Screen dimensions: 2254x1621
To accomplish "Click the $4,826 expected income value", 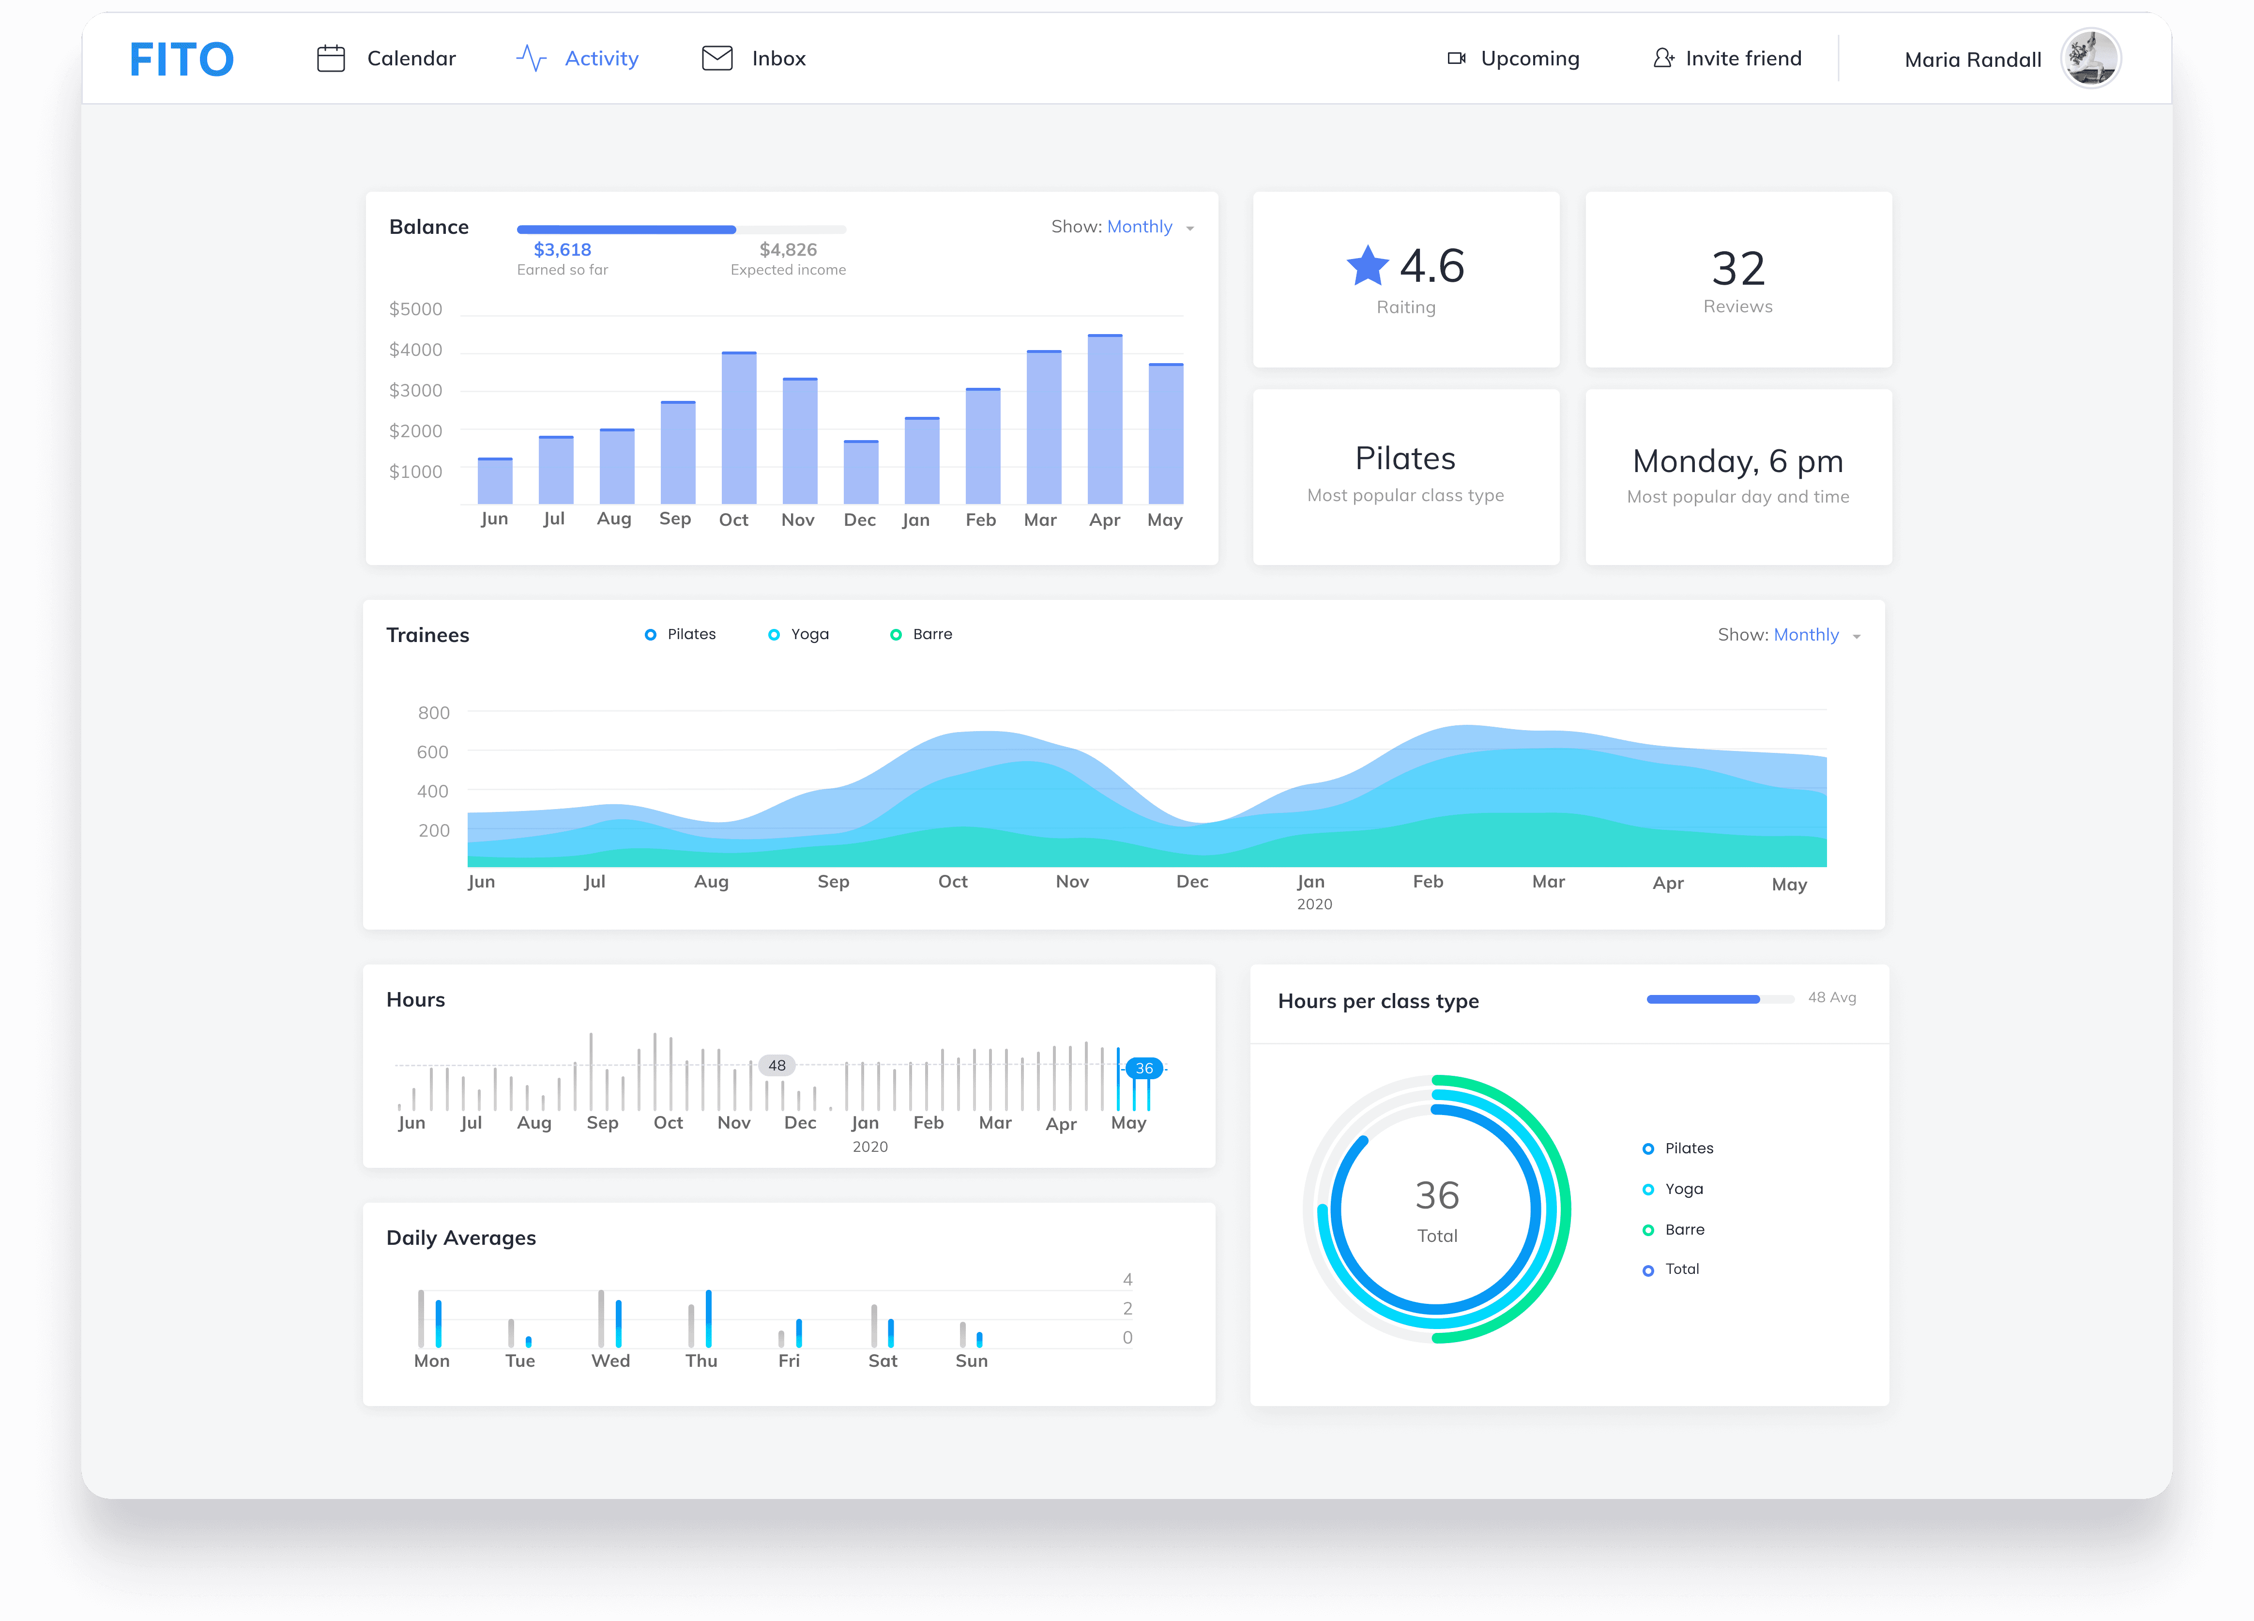I will (x=788, y=249).
